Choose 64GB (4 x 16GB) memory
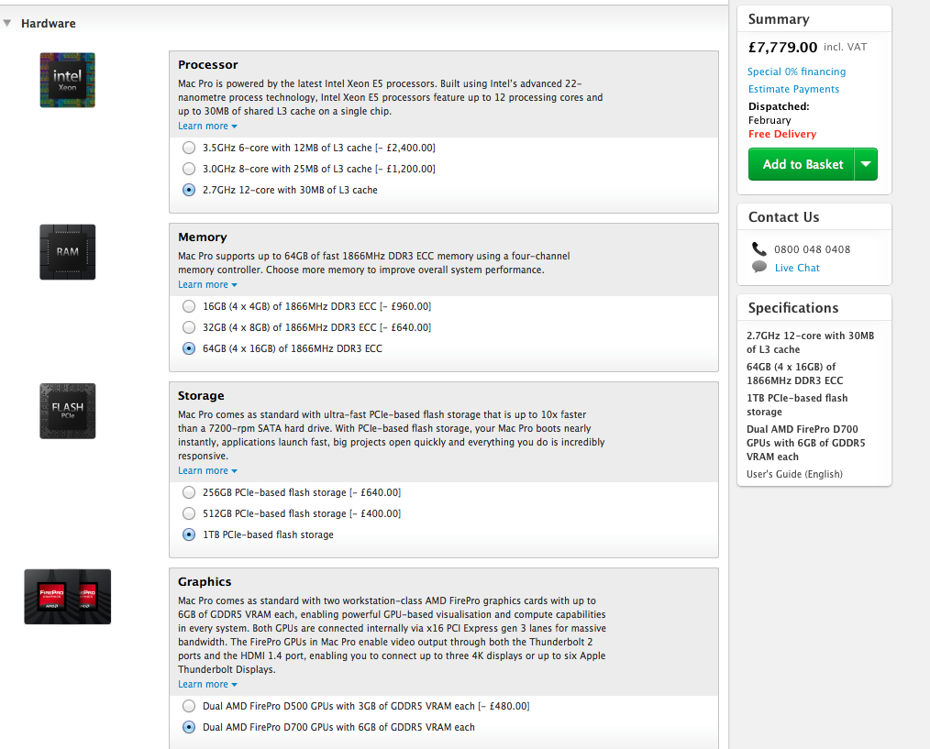Image resolution: width=930 pixels, height=749 pixels. tap(189, 348)
